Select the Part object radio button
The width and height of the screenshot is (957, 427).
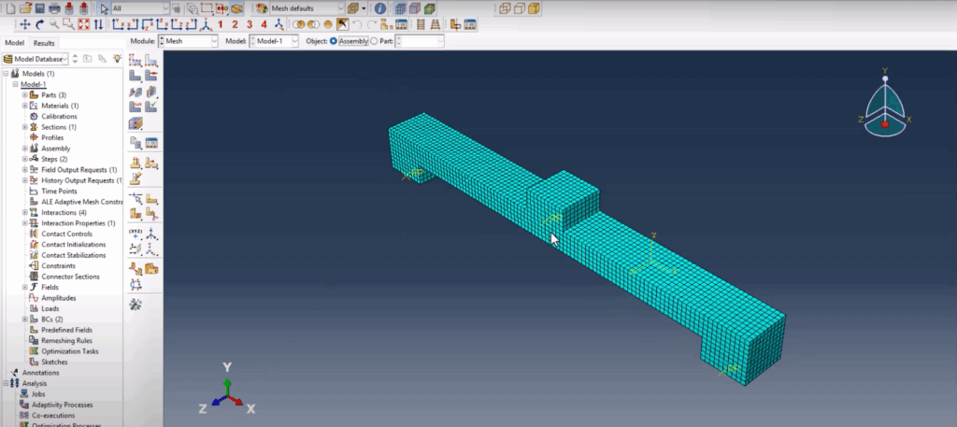pyautogui.click(x=374, y=41)
